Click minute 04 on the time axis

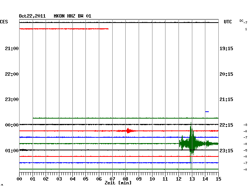pyautogui.click(x=72, y=179)
